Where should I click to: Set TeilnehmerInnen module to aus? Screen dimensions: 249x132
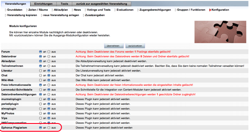coord(49,66)
